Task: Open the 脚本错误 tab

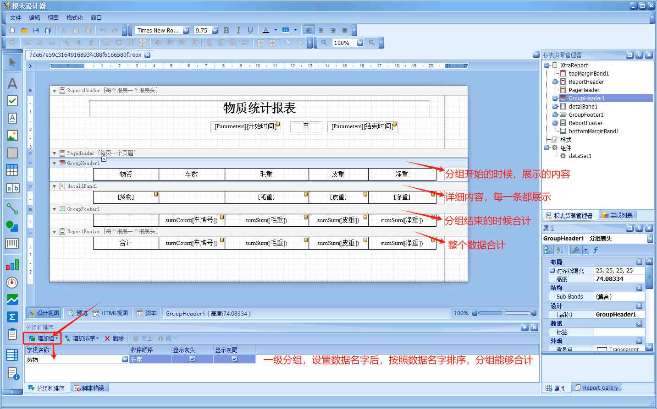Action: click(x=89, y=388)
